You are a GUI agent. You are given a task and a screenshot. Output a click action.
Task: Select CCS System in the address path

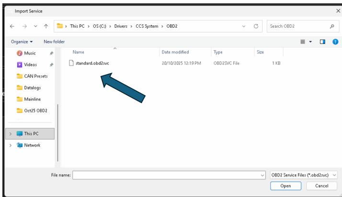(x=146, y=26)
